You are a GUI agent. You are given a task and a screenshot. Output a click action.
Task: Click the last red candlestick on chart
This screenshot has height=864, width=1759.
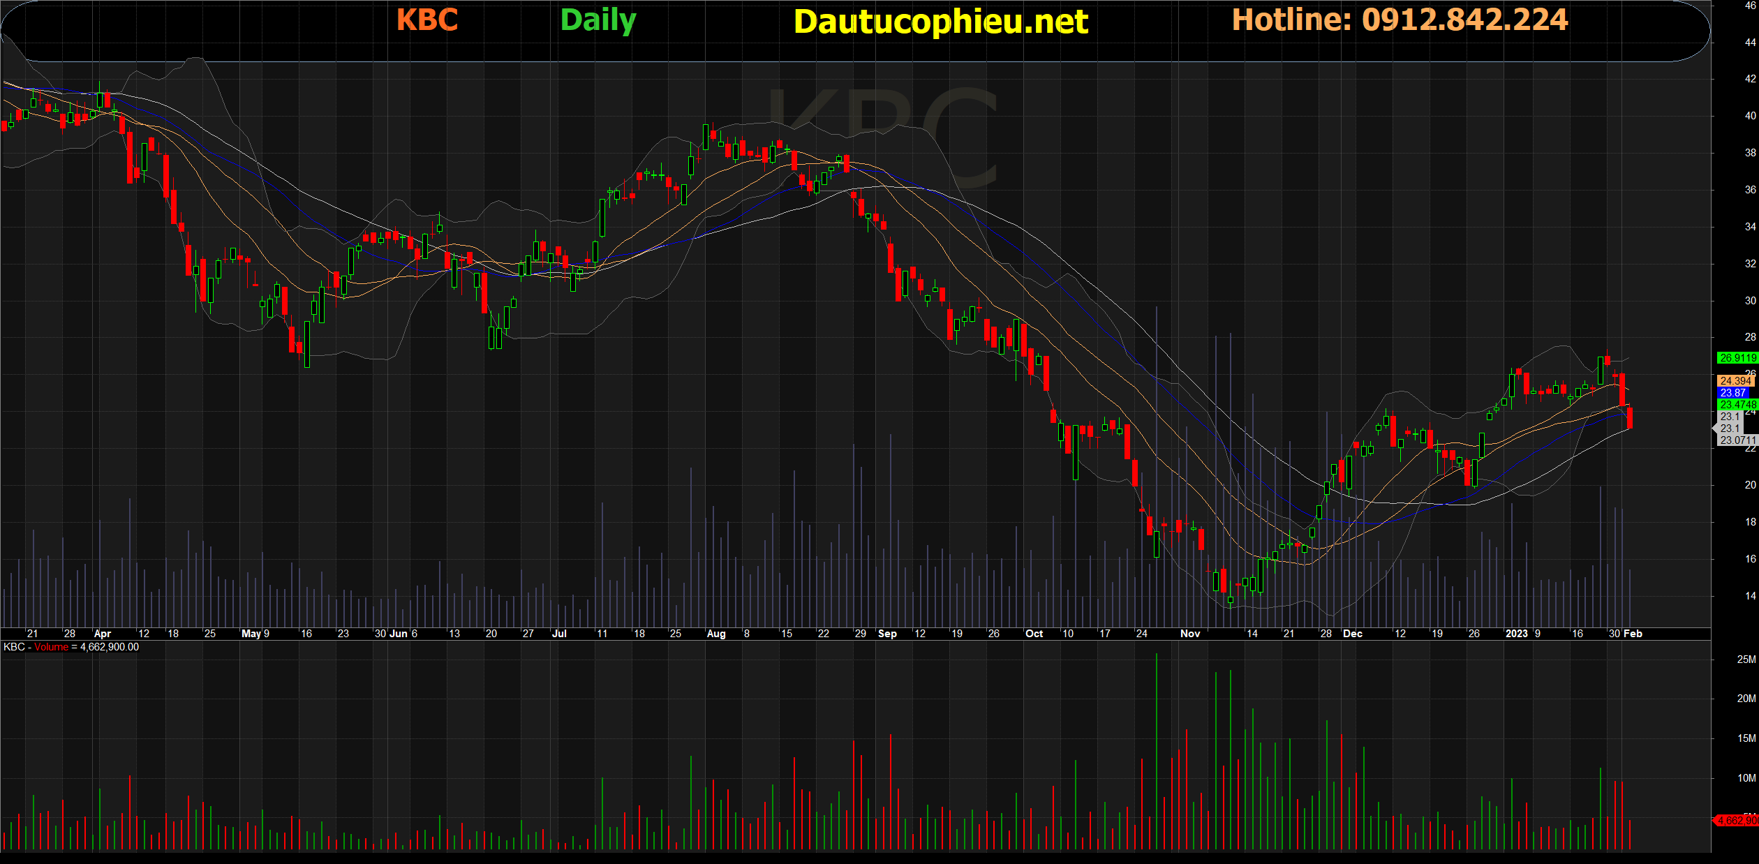pos(1630,418)
